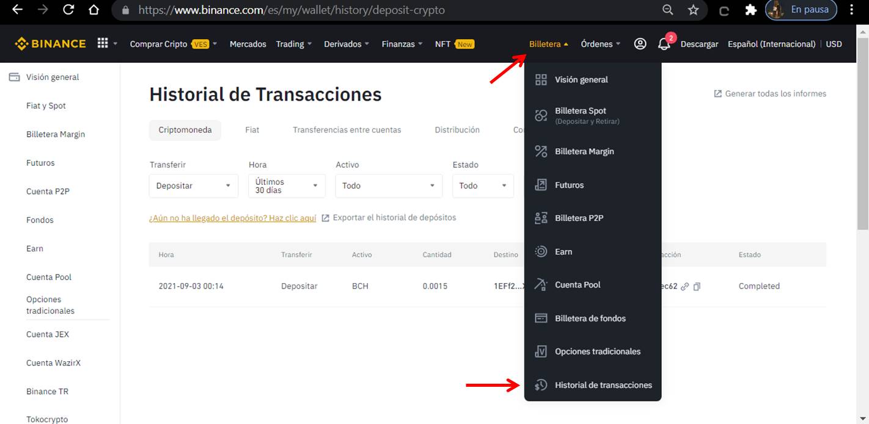This screenshot has height=424, width=869.
Task: Select Cuenta P2P in sidebar
Action: click(x=48, y=192)
